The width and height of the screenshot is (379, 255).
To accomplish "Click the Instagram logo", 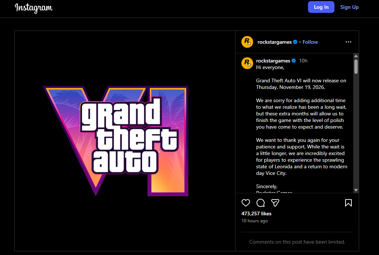I will (33, 8).
